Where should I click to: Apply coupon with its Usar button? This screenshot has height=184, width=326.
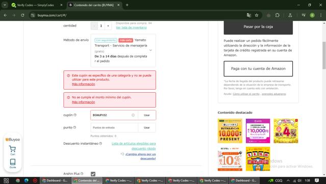pos(147,115)
